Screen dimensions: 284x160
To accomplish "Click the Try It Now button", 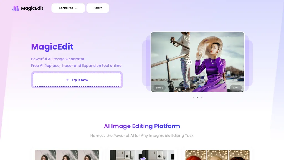I will (x=77, y=80).
